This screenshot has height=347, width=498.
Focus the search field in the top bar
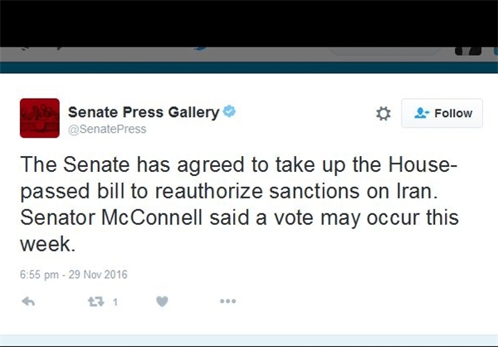click(385, 51)
